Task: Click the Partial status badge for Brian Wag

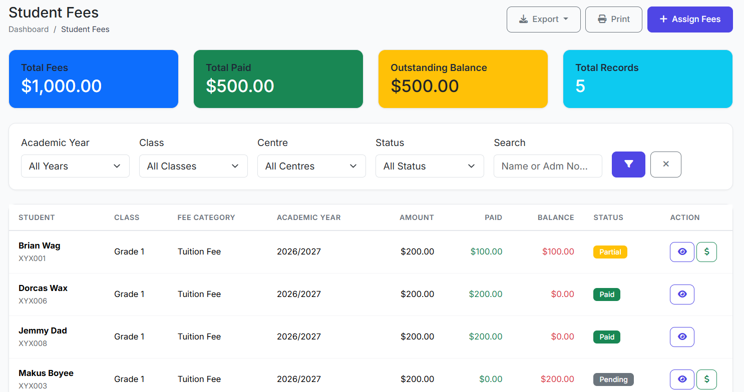Action: point(610,252)
